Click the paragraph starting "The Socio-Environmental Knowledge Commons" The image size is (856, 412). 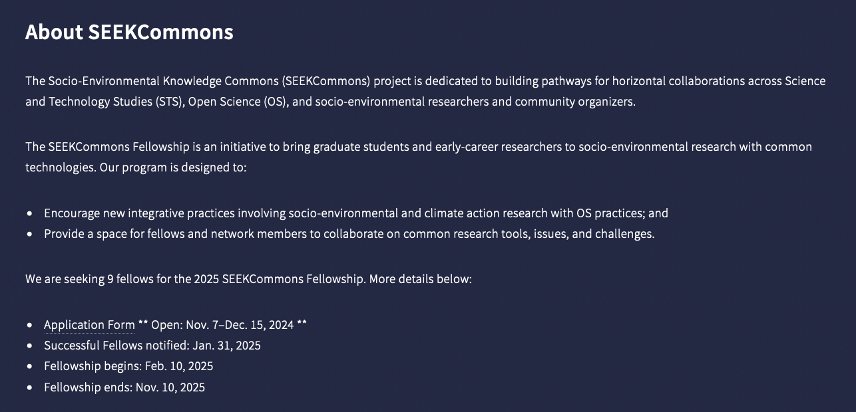pyautogui.click(x=425, y=91)
